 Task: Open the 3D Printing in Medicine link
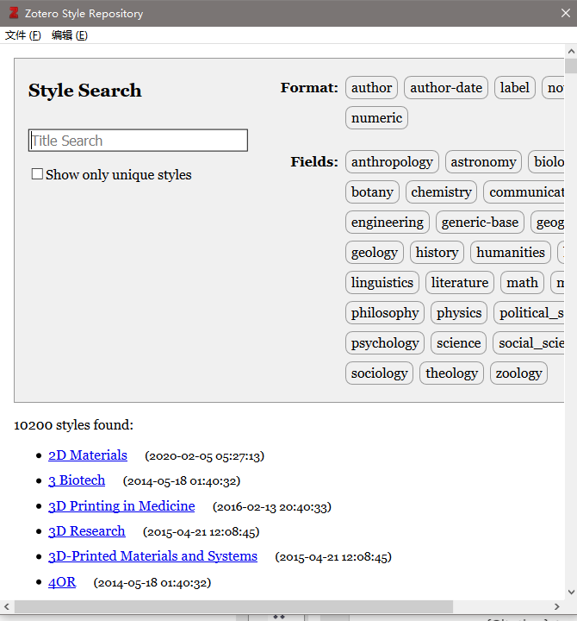121,505
